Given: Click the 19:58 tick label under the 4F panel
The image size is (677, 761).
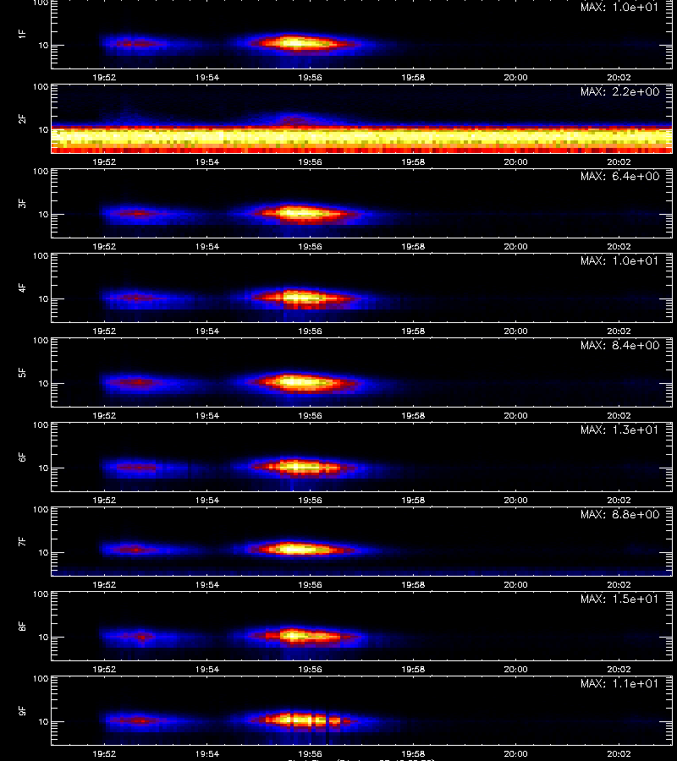Looking at the screenshot, I should 413,331.
